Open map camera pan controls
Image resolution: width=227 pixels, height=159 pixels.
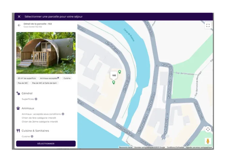tap(208, 129)
